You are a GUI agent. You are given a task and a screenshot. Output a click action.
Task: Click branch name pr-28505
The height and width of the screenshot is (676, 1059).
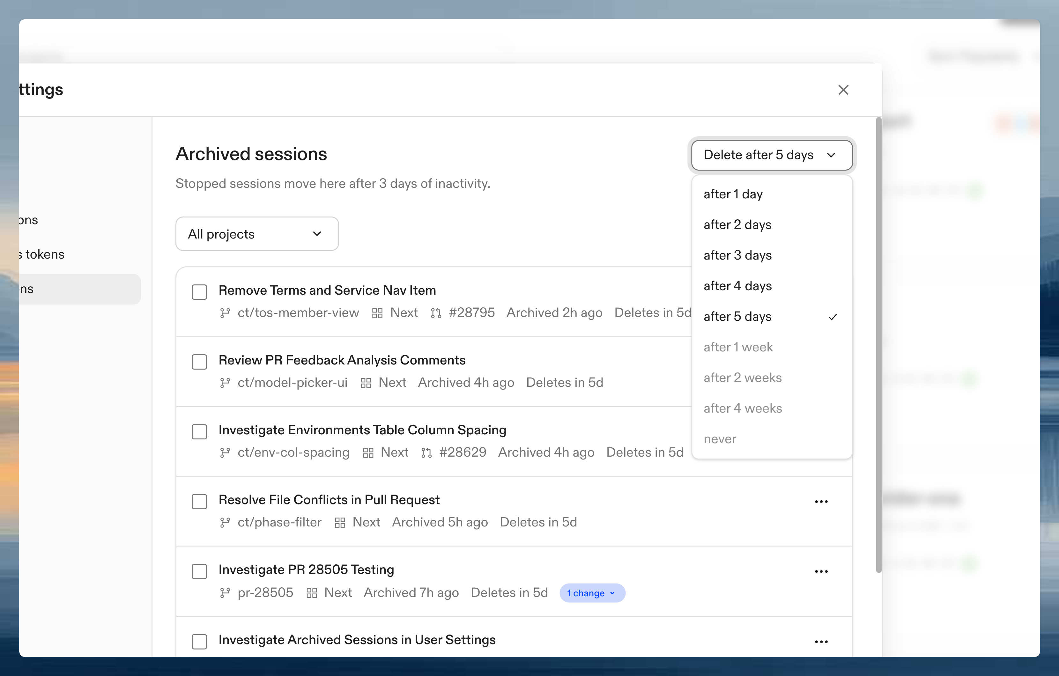click(265, 593)
